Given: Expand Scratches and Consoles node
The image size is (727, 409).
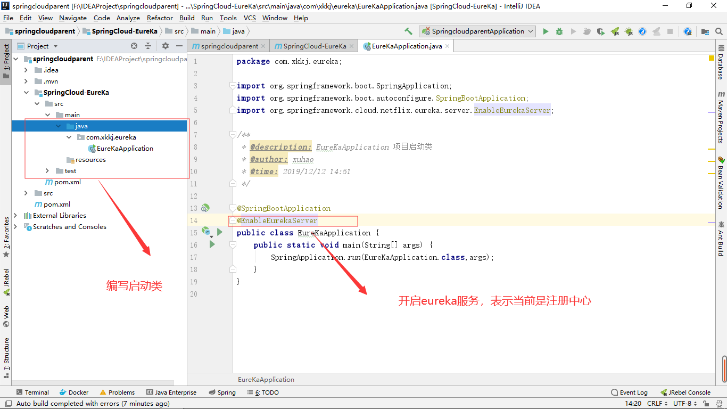Looking at the screenshot, I should pos(15,227).
